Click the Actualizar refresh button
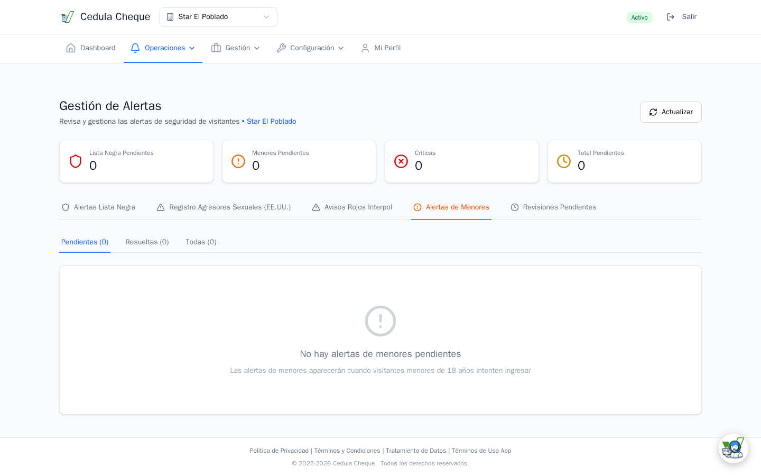Screen dimensions: 761x476 click(671, 112)
